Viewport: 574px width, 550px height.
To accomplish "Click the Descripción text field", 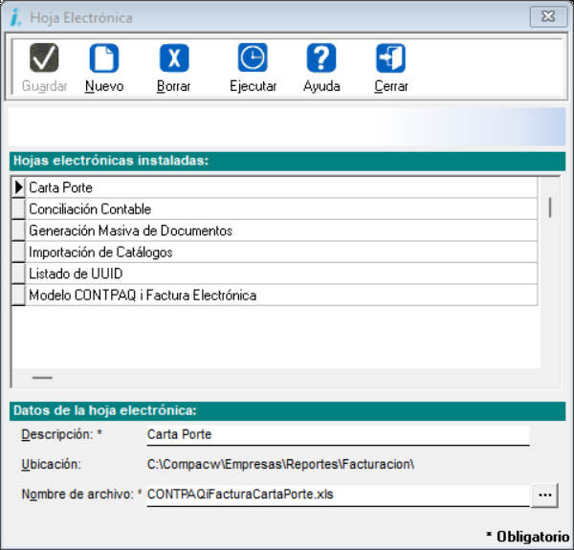I will (x=337, y=435).
